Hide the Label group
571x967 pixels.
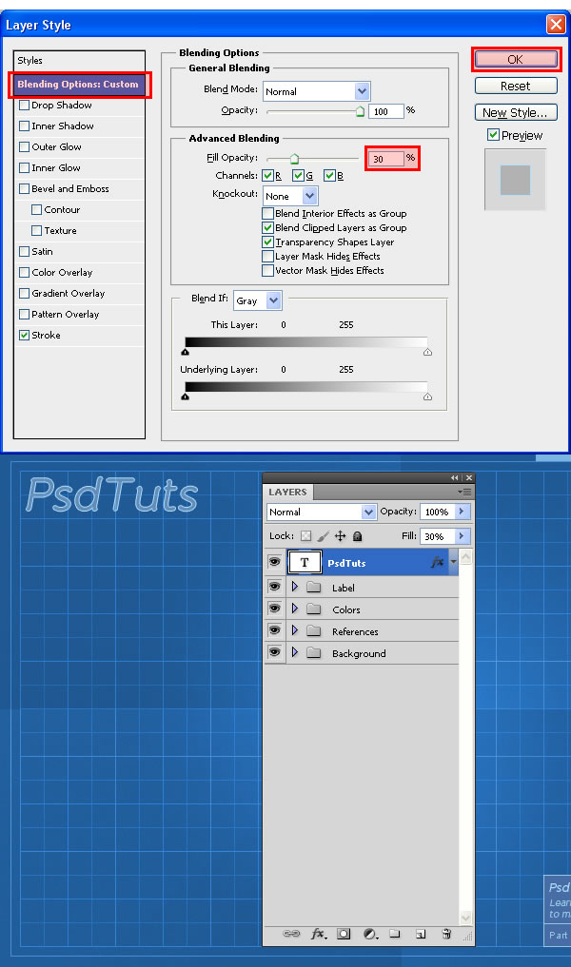point(275,587)
